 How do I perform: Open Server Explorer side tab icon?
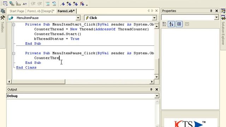pyautogui.click(x=3, y=11)
